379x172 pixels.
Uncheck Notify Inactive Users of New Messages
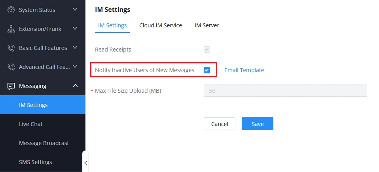[x=207, y=70]
